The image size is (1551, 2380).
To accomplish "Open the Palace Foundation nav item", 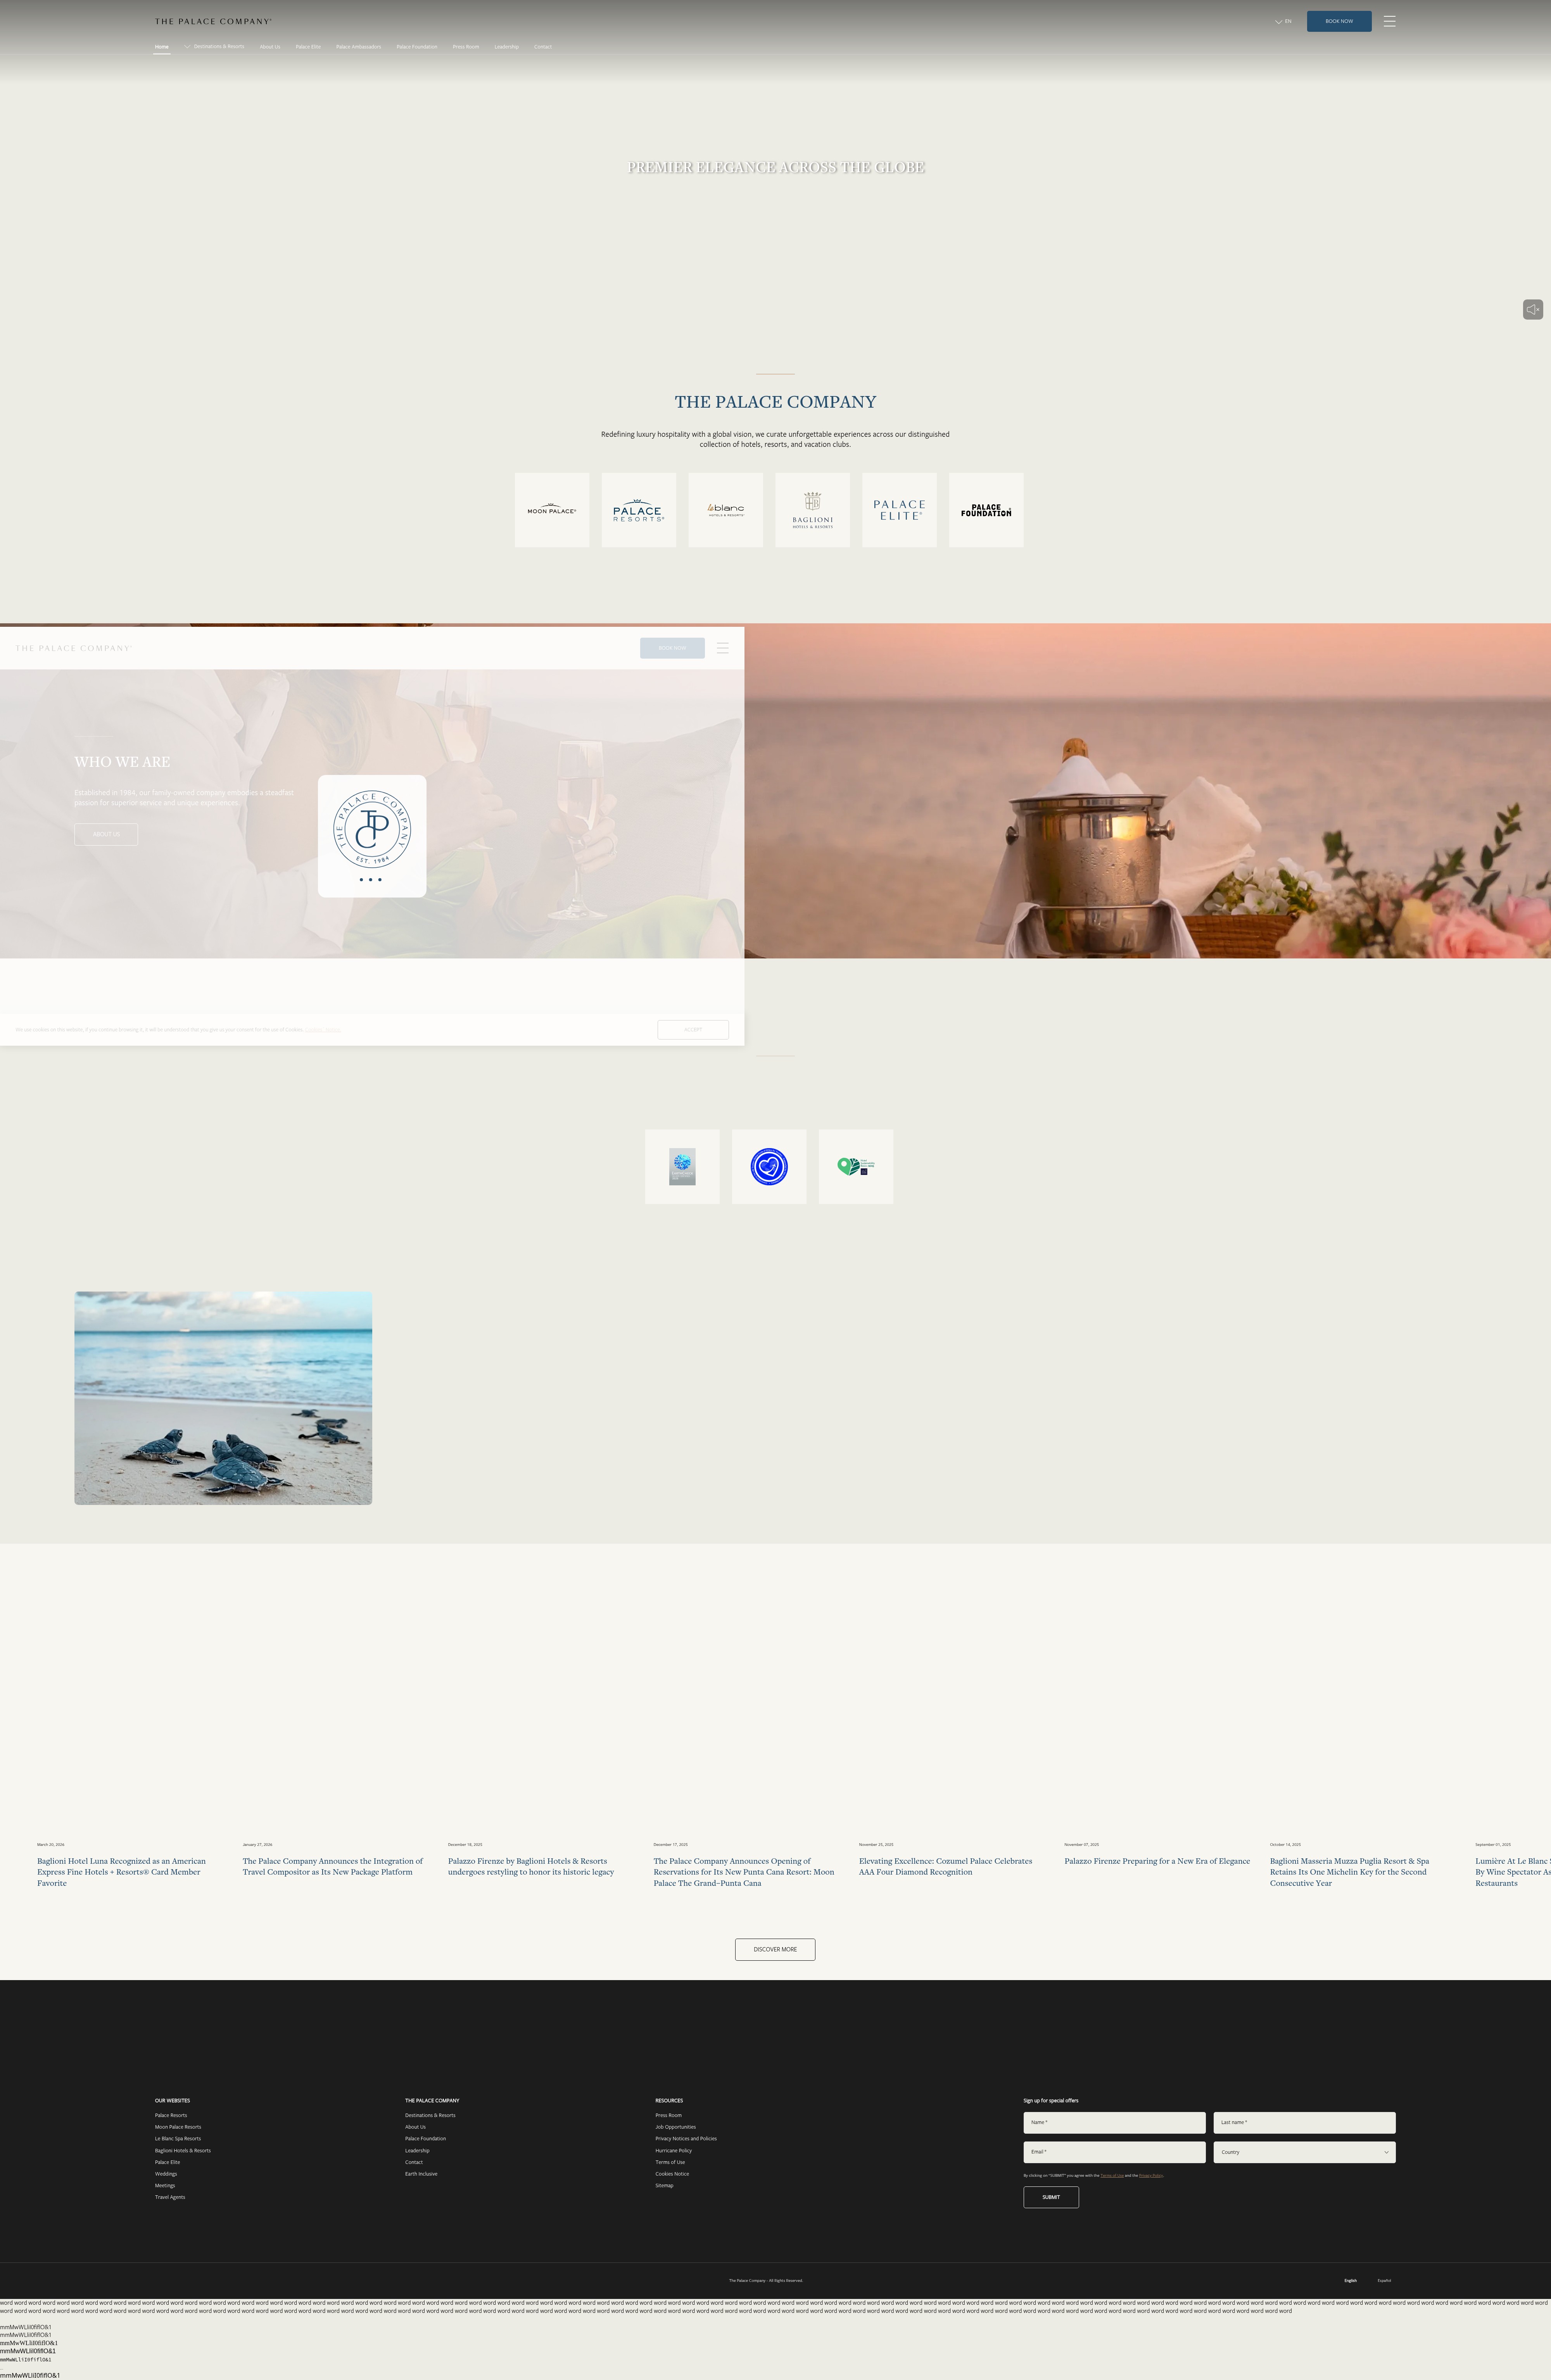I will [417, 47].
